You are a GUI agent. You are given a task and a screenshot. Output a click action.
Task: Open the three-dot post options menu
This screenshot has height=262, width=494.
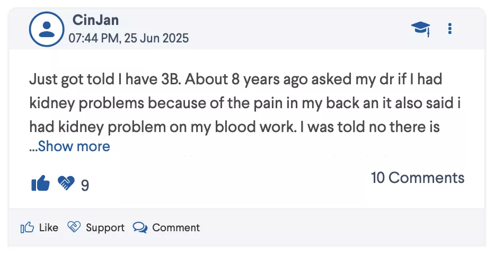[449, 29]
